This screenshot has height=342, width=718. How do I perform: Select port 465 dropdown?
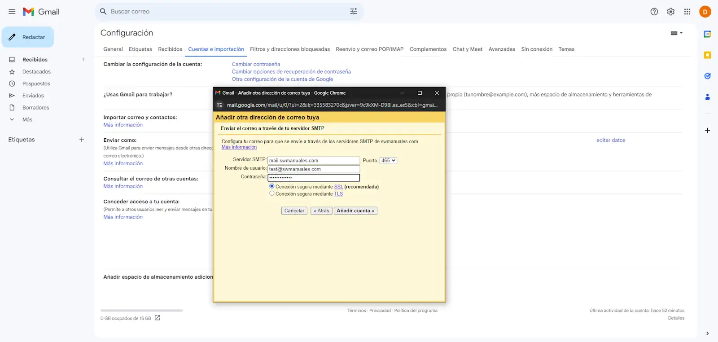pyautogui.click(x=388, y=161)
